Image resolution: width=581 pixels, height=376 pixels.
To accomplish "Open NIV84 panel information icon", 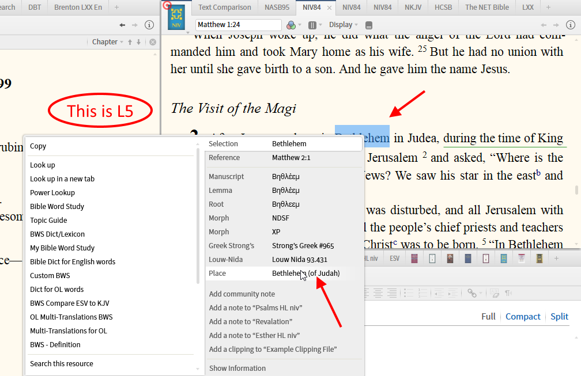I will (571, 25).
